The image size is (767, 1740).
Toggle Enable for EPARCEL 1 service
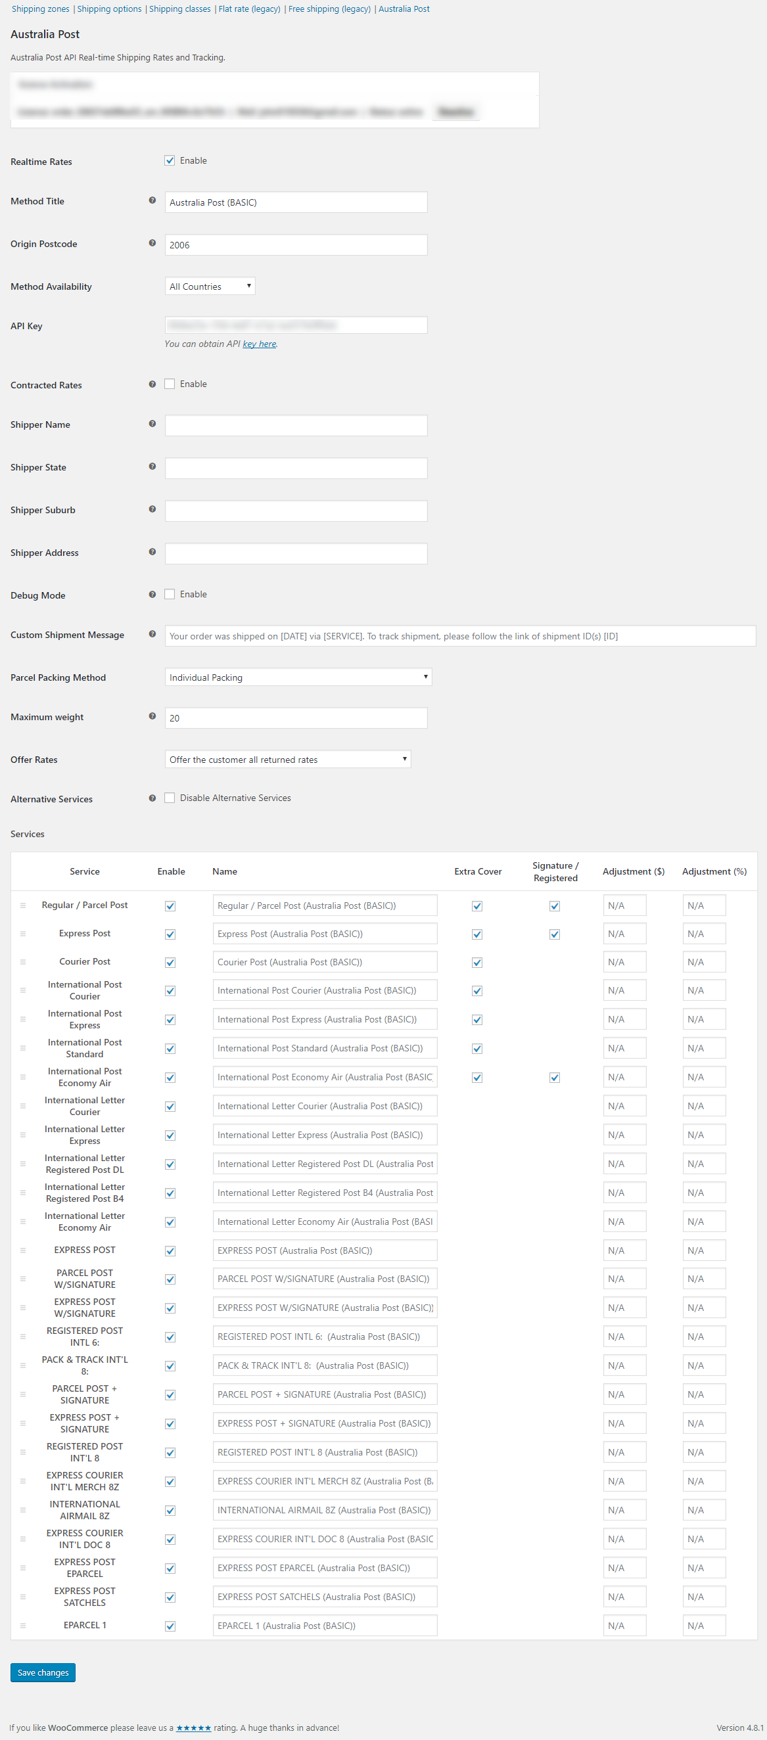coord(170,1627)
